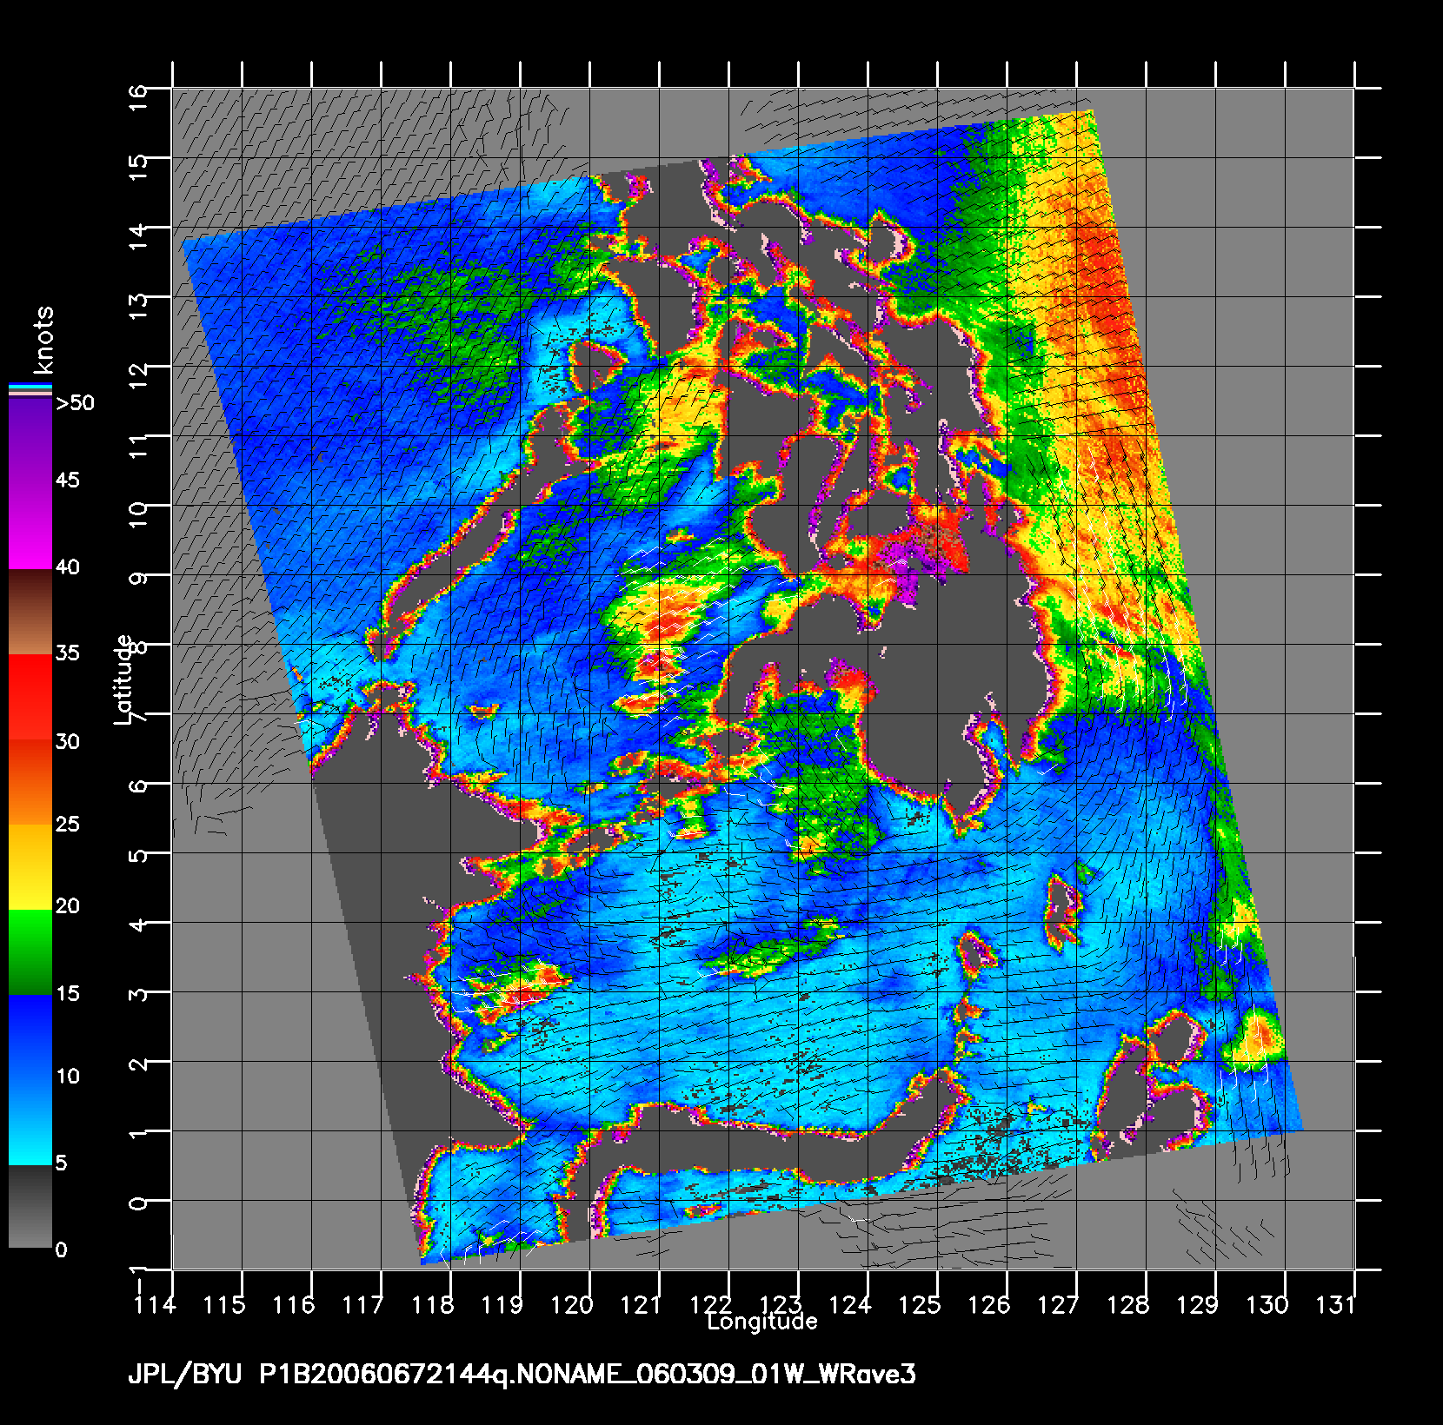
Task: Click the '35' knots scale label
Action: click(68, 653)
